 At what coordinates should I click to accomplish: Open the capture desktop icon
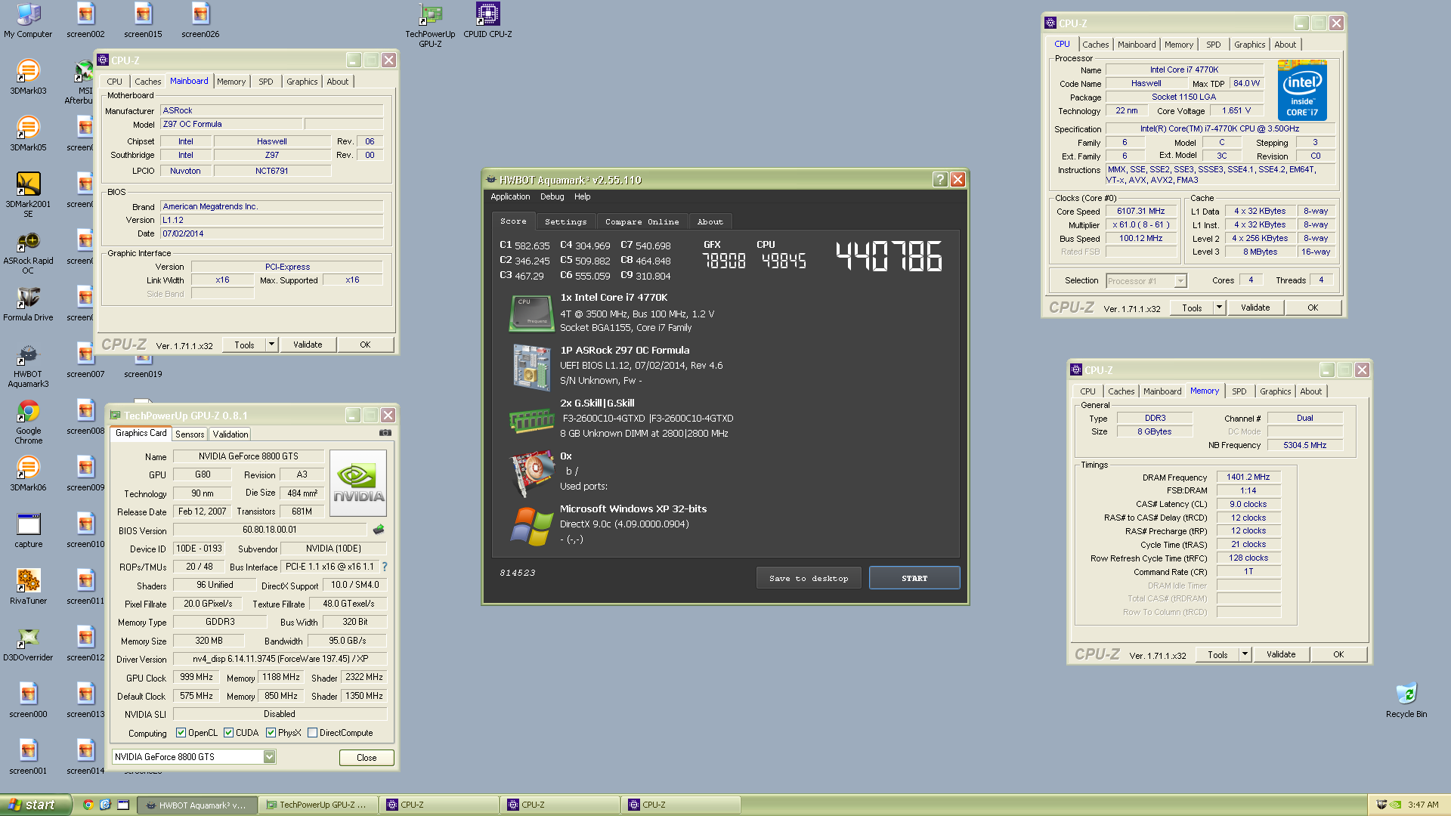tap(28, 530)
